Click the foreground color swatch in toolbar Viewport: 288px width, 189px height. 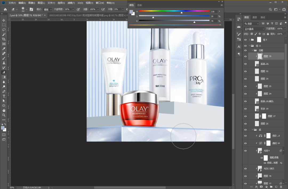(x=3, y=128)
